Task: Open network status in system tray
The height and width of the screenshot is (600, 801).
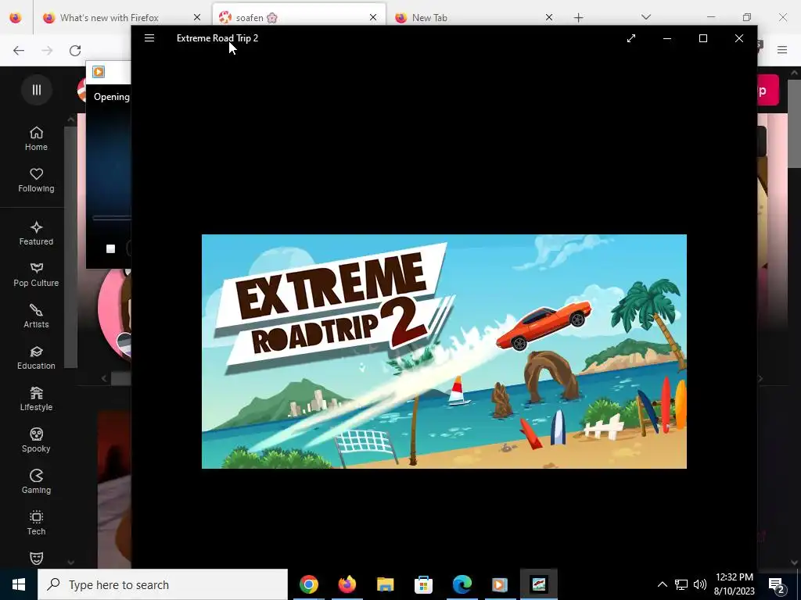Action: coord(681,584)
